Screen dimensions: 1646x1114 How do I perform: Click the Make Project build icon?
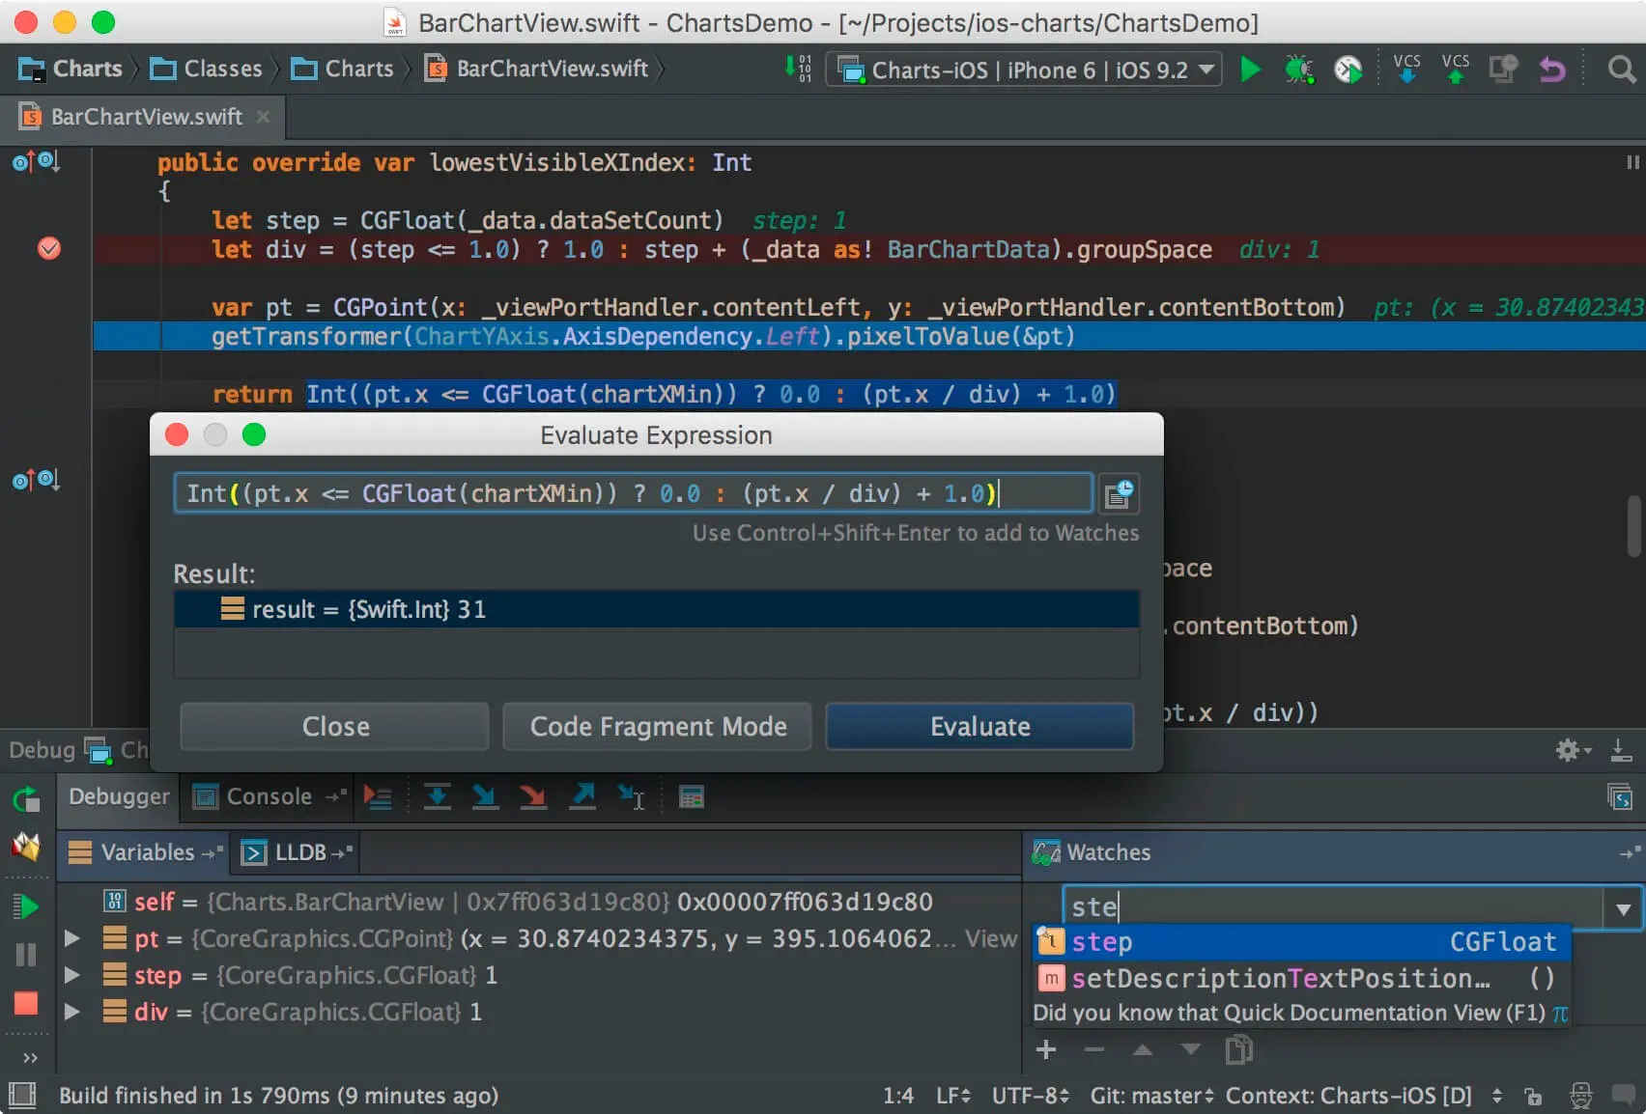point(798,69)
